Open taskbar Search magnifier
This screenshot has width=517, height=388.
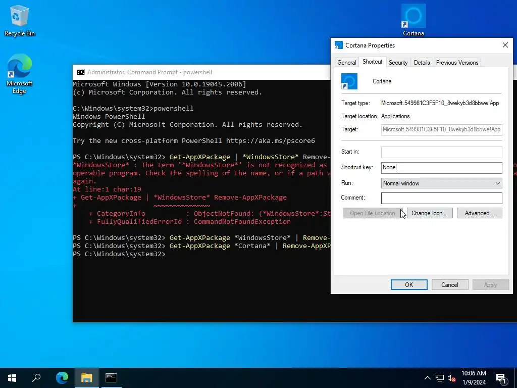pyautogui.click(x=36, y=378)
